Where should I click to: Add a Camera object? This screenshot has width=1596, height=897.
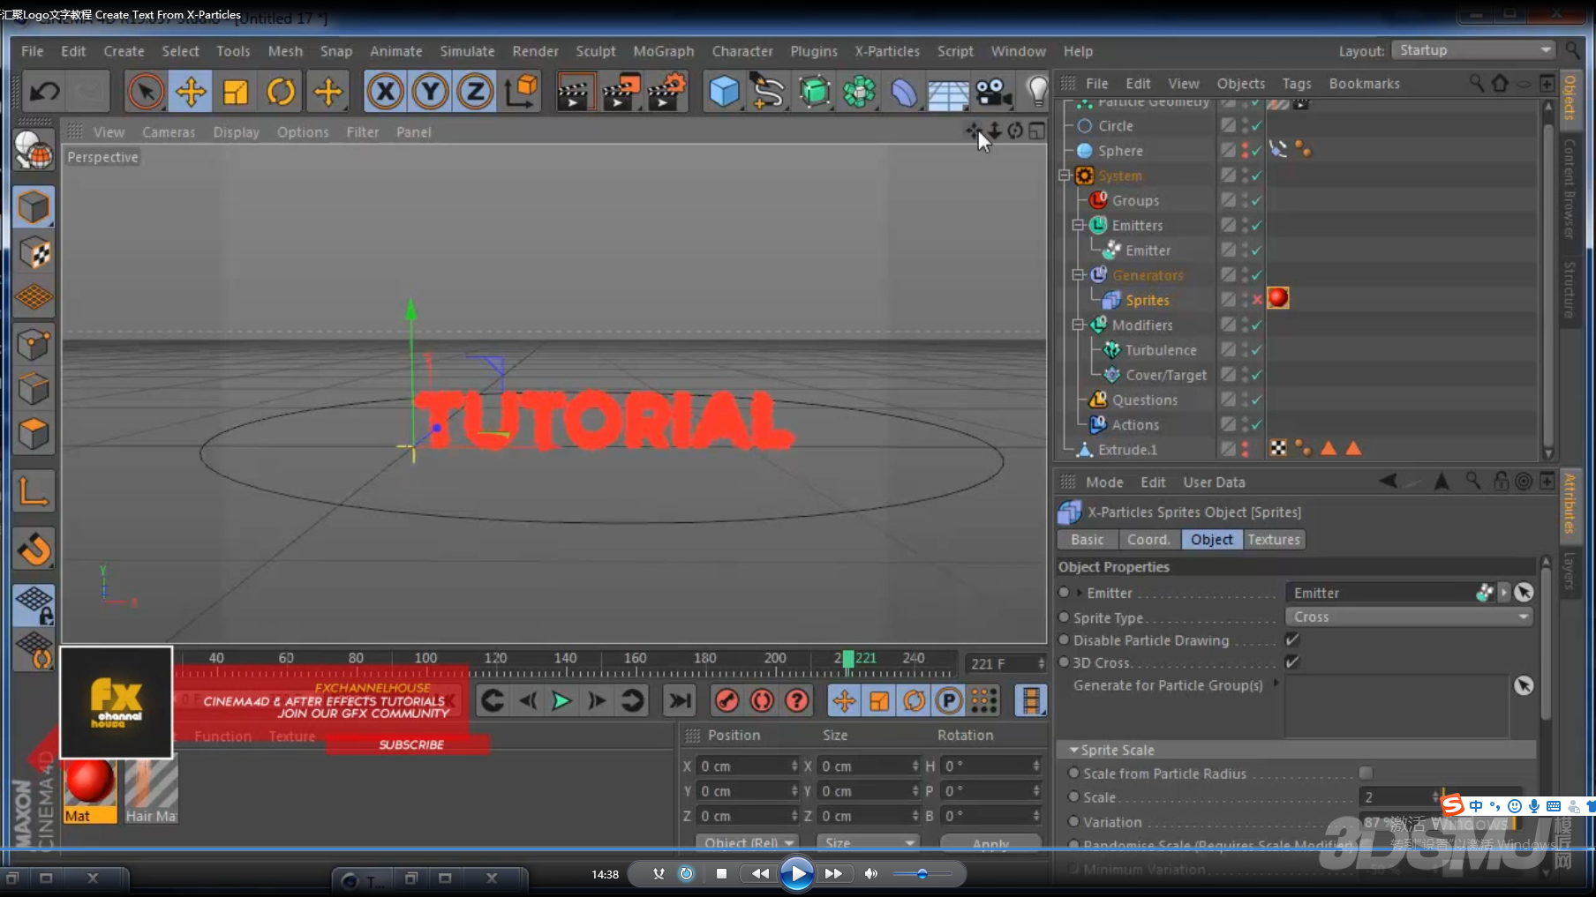(994, 92)
